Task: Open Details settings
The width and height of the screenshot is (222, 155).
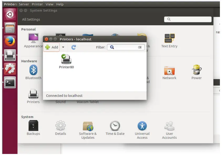Action: coord(60,128)
